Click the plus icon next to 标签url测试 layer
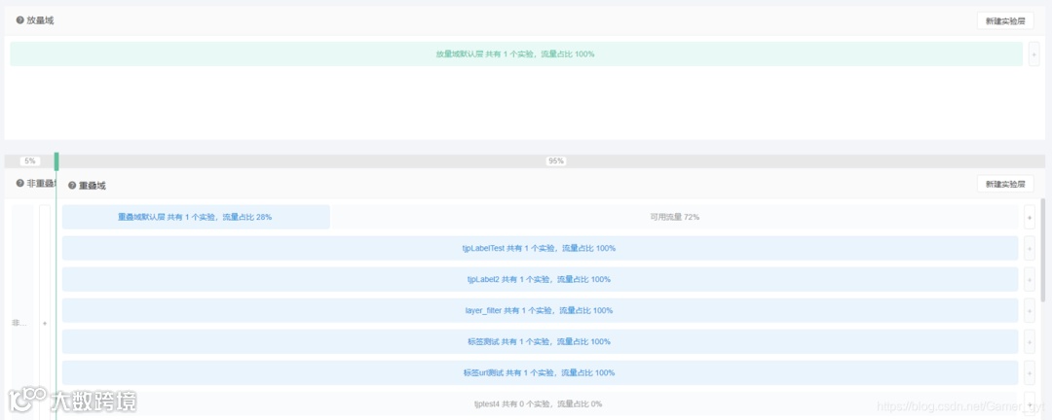This screenshot has height=420, width=1052. click(1030, 372)
